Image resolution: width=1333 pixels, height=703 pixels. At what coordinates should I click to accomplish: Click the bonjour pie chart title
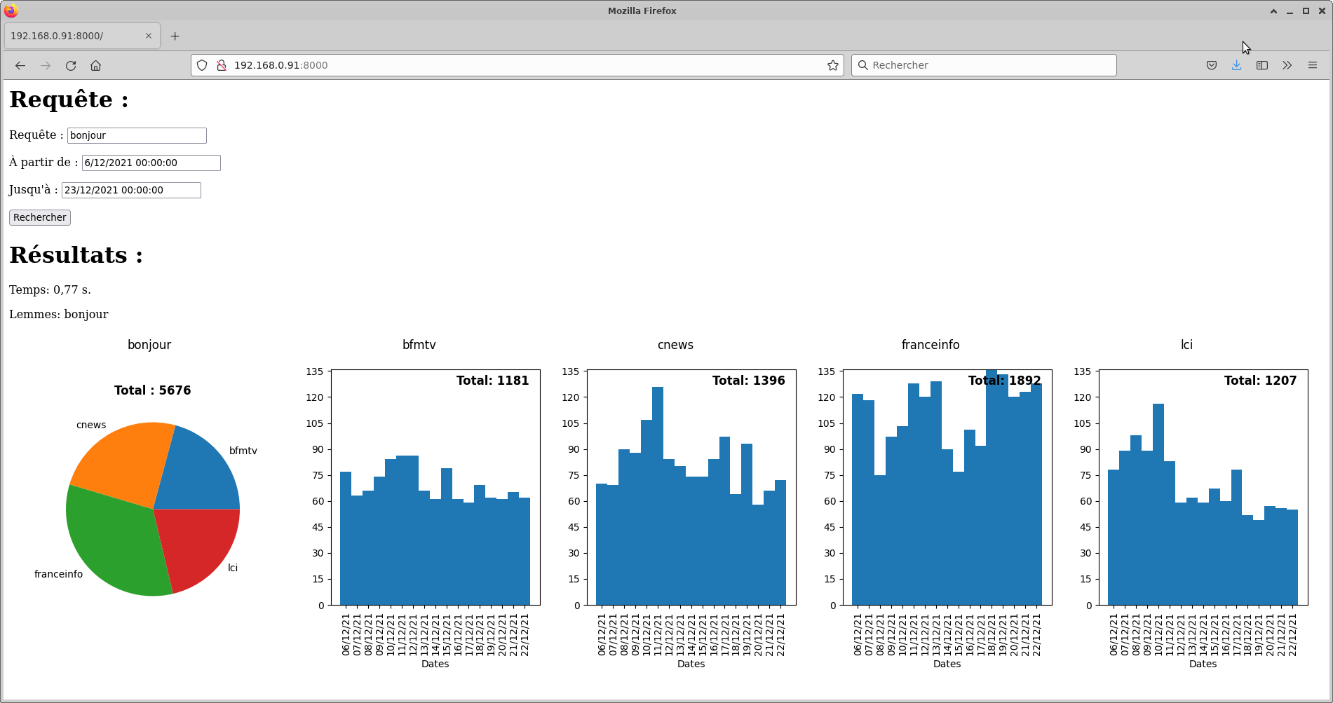(149, 345)
